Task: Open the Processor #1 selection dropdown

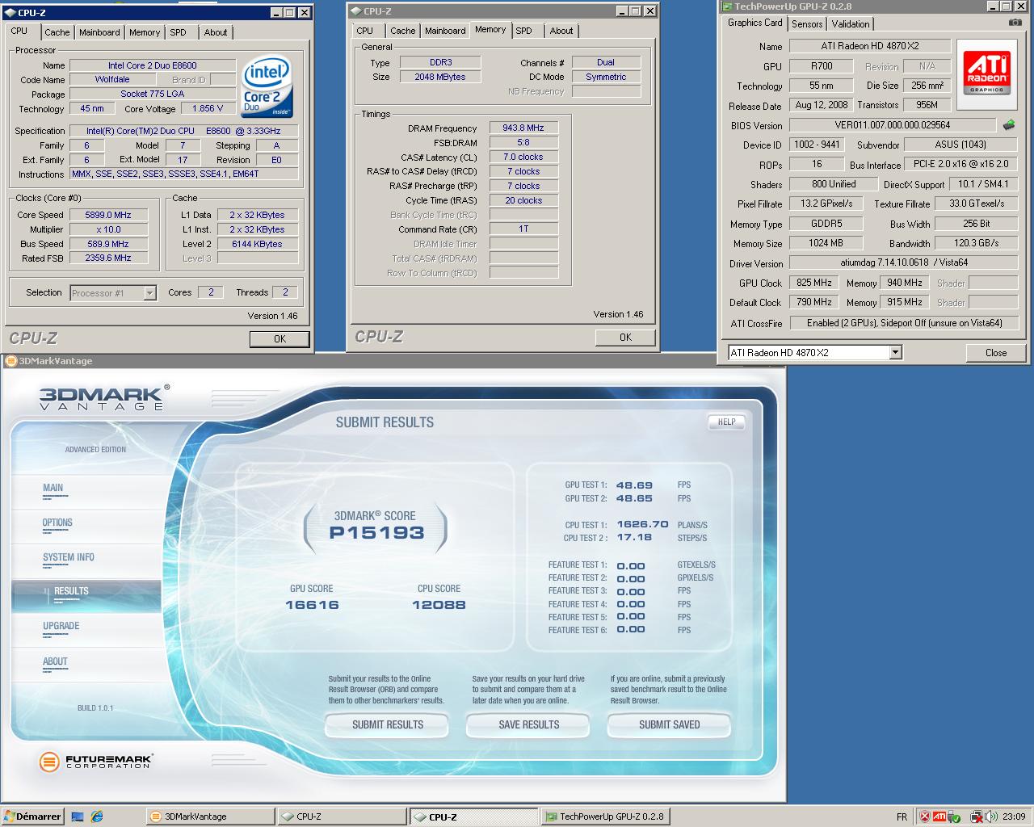Action: point(149,293)
